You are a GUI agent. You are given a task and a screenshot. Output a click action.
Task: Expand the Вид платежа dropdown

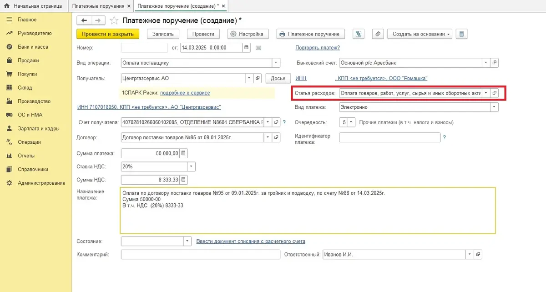point(494,107)
